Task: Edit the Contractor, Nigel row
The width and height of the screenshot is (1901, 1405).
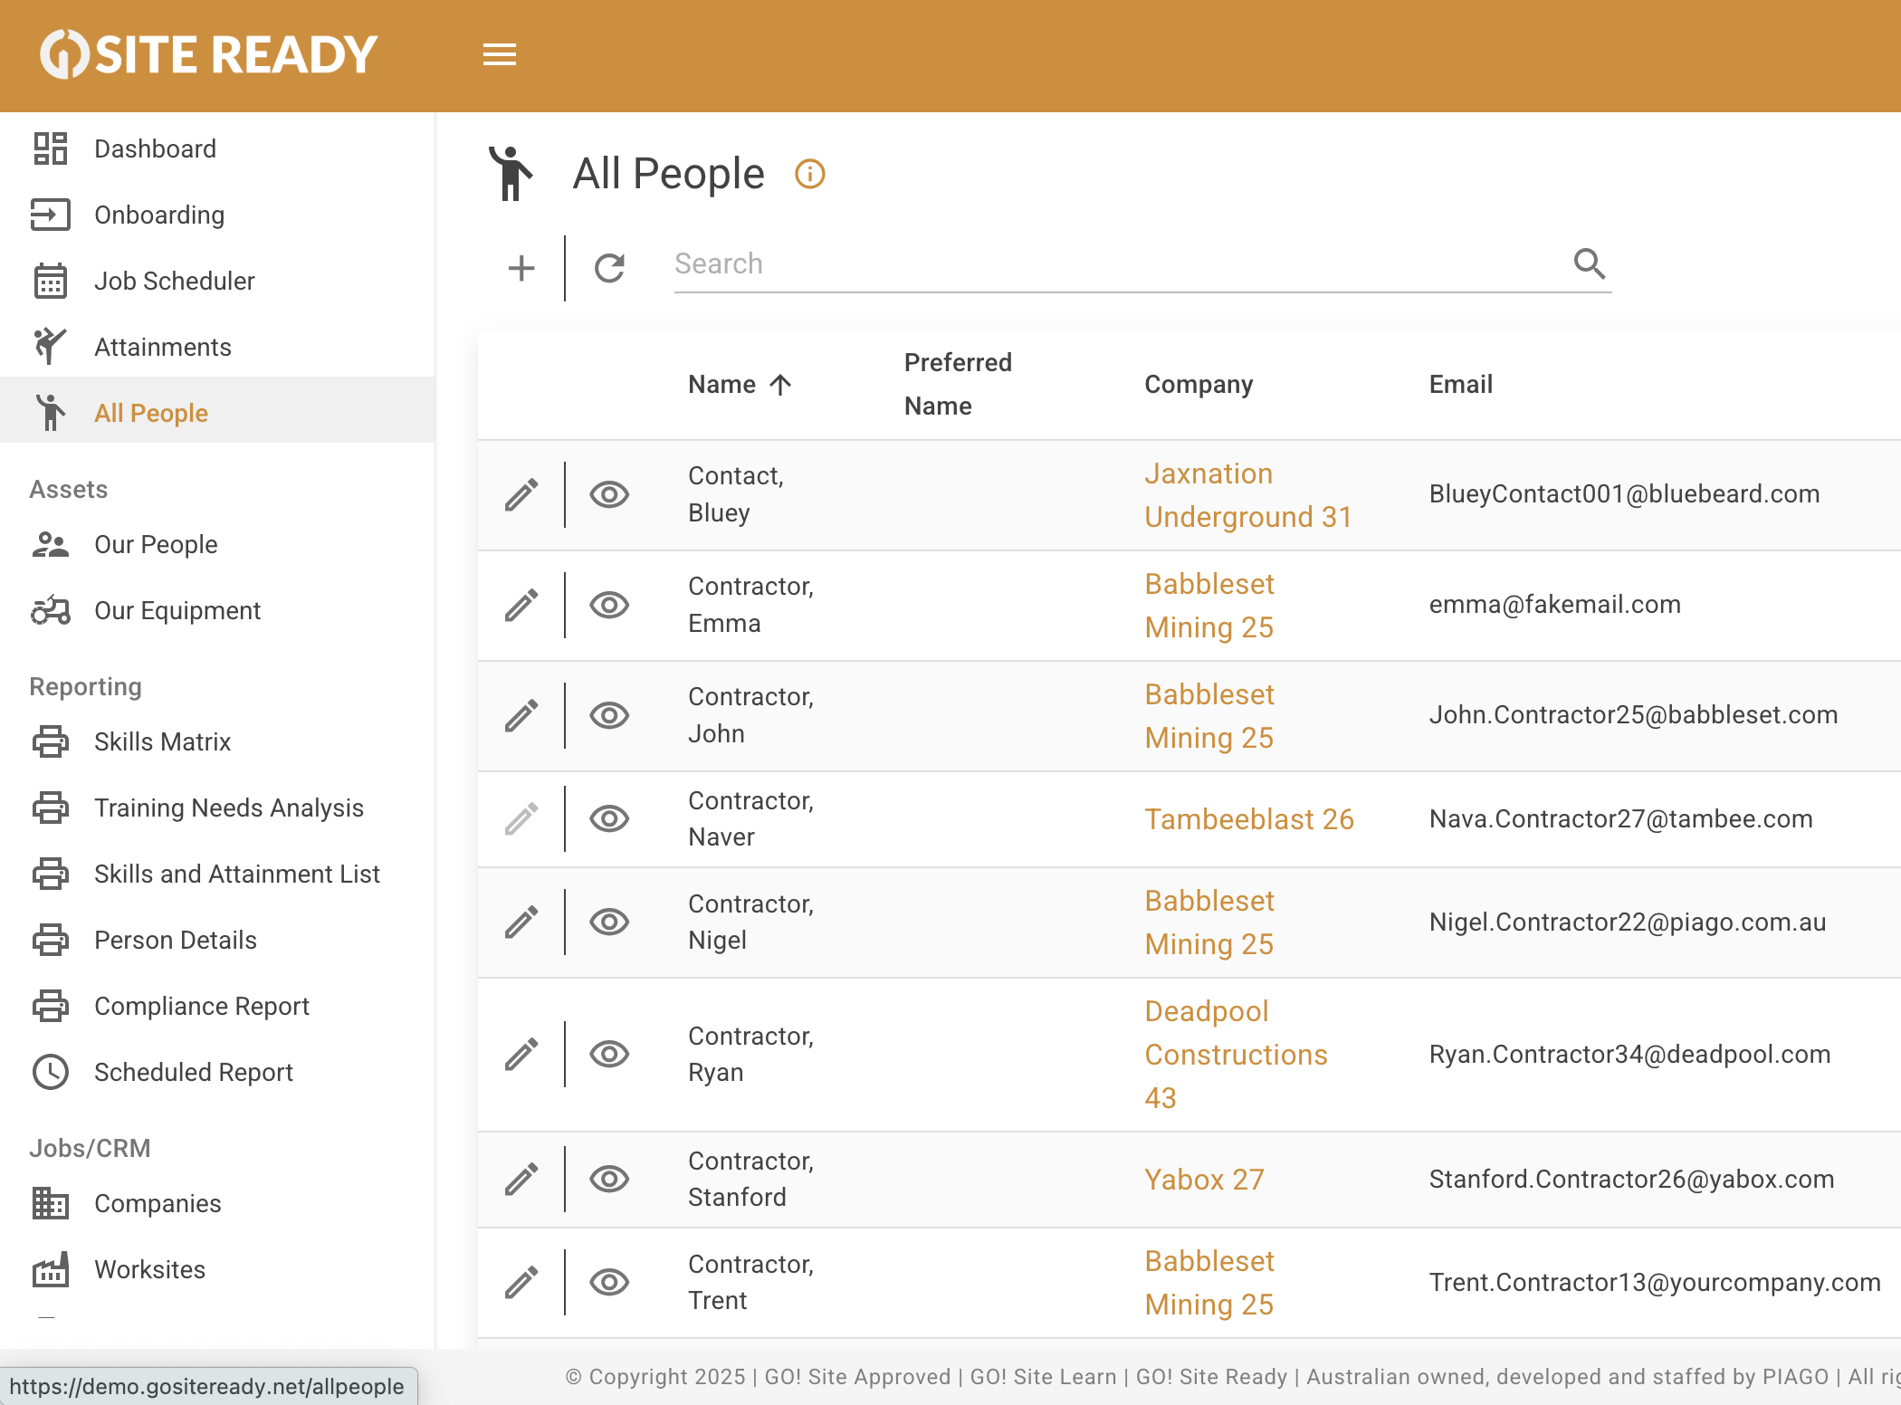Action: [x=521, y=922]
